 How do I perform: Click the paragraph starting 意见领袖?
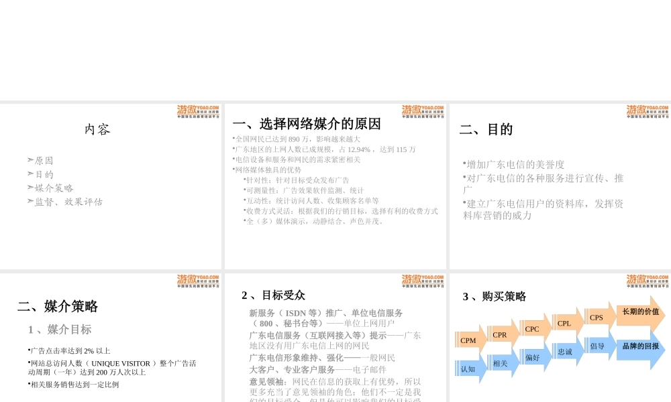click(335, 389)
